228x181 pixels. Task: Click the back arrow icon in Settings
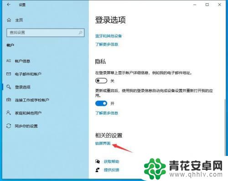[9, 5]
